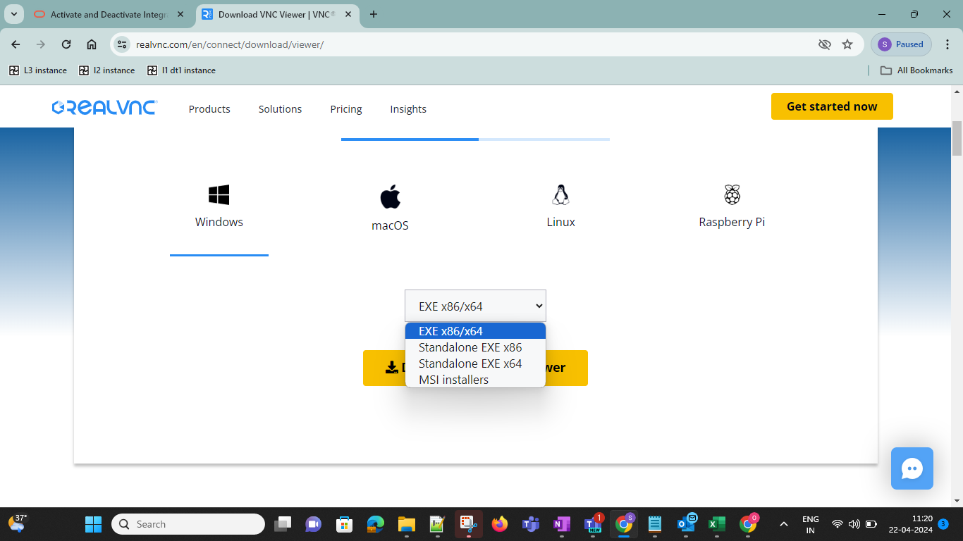This screenshot has height=541, width=963.
Task: Open Snipping Tool from the taskbar
Action: pyautogui.click(x=469, y=524)
